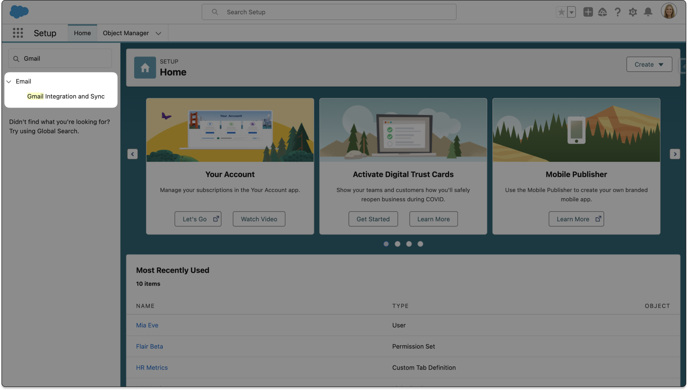The height and width of the screenshot is (390, 688).
Task: Select the second carousel indicator dot
Action: pos(397,244)
